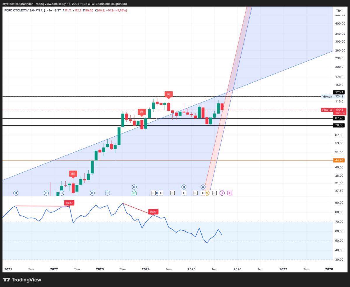Click the pink upcoming earnings E icon
This screenshot has width=350, height=287.
click(x=230, y=193)
